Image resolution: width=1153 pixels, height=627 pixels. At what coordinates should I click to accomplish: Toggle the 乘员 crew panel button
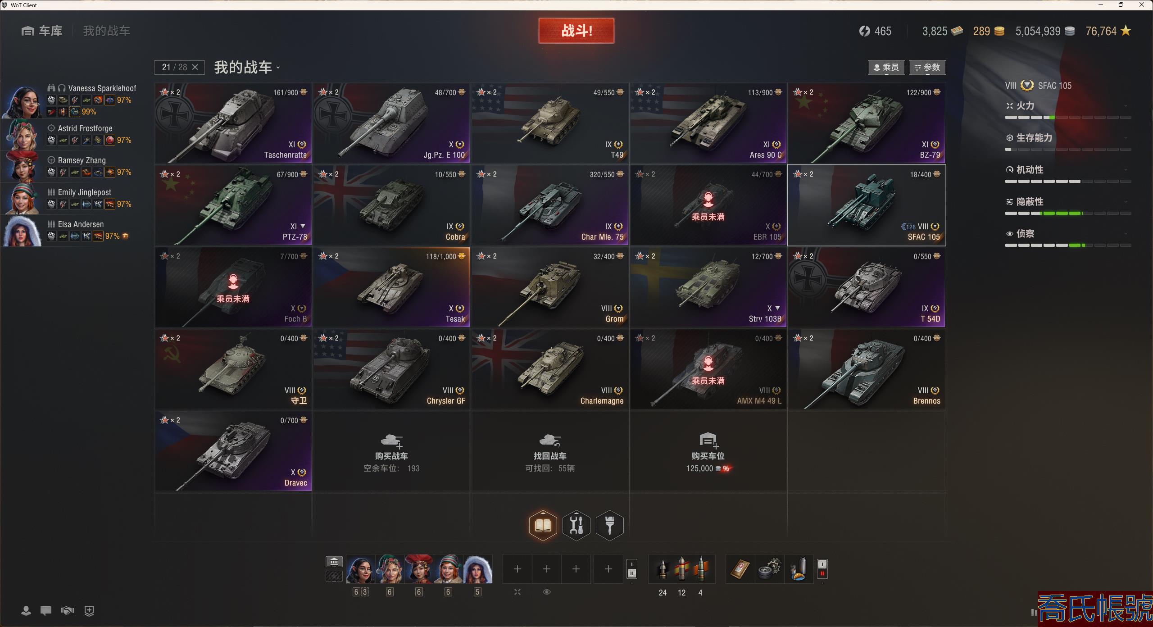point(886,68)
